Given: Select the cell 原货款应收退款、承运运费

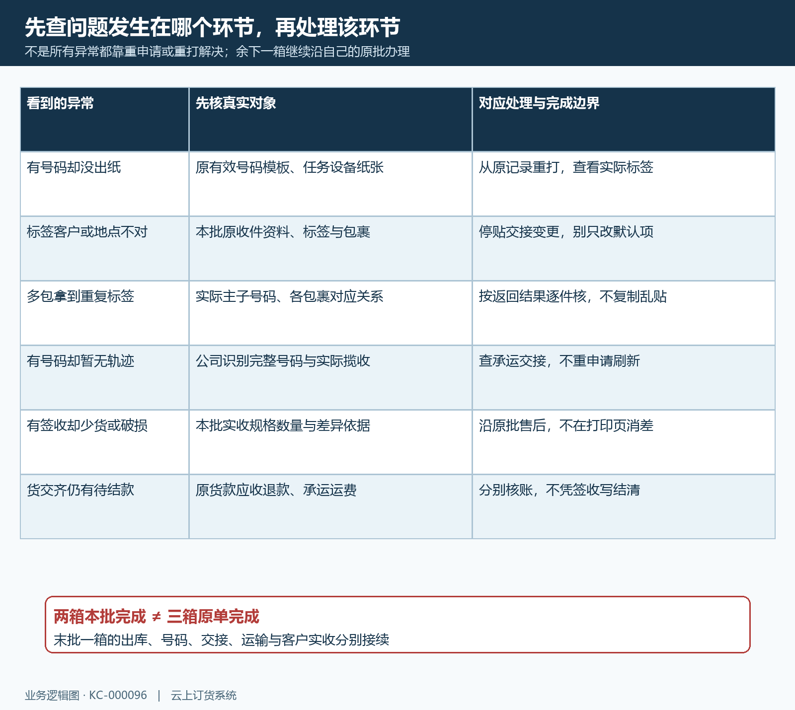Looking at the screenshot, I should pyautogui.click(x=330, y=506).
